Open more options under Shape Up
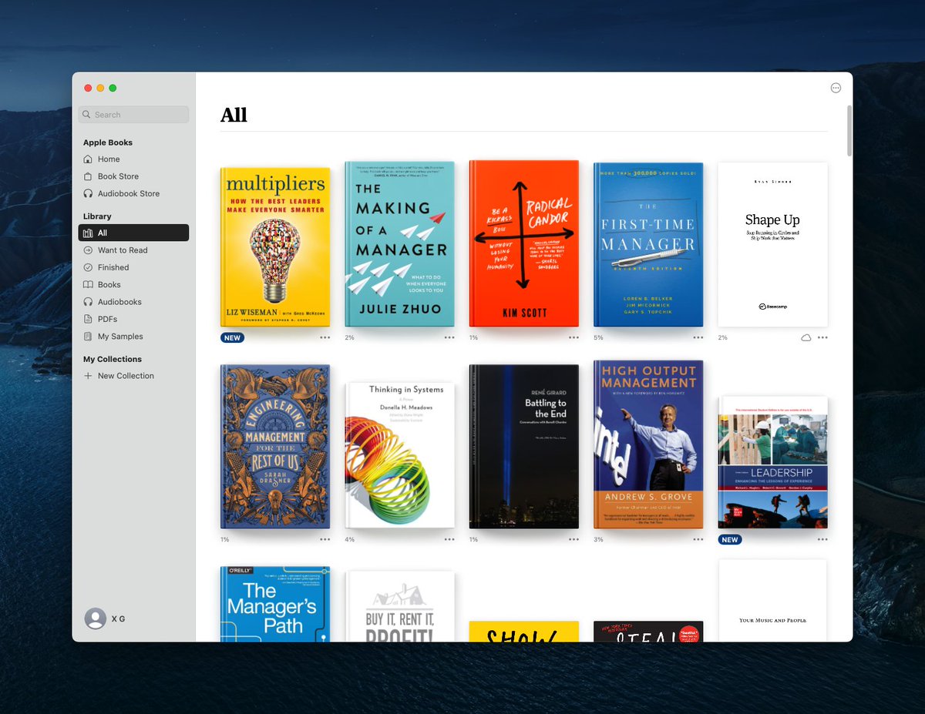The image size is (925, 714). pyautogui.click(x=822, y=337)
